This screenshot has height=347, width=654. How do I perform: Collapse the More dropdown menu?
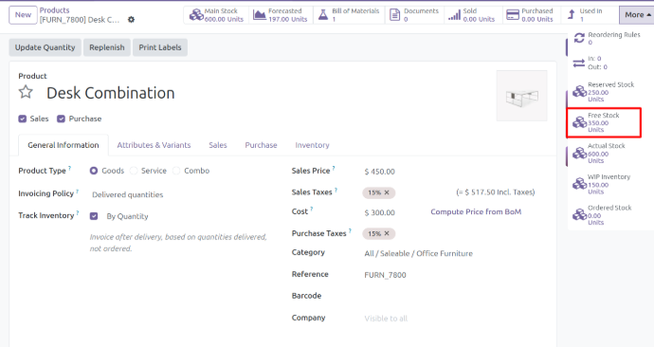point(636,15)
